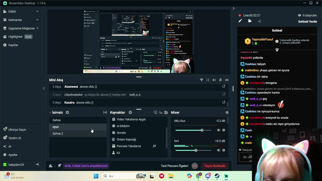Select the Sahne 2 scene
This screenshot has width=322, height=181.
(x=78, y=133)
